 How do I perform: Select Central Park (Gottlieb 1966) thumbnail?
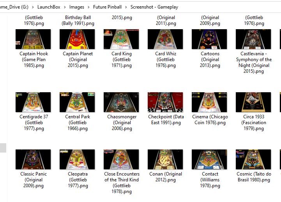pyautogui.click(x=77, y=102)
